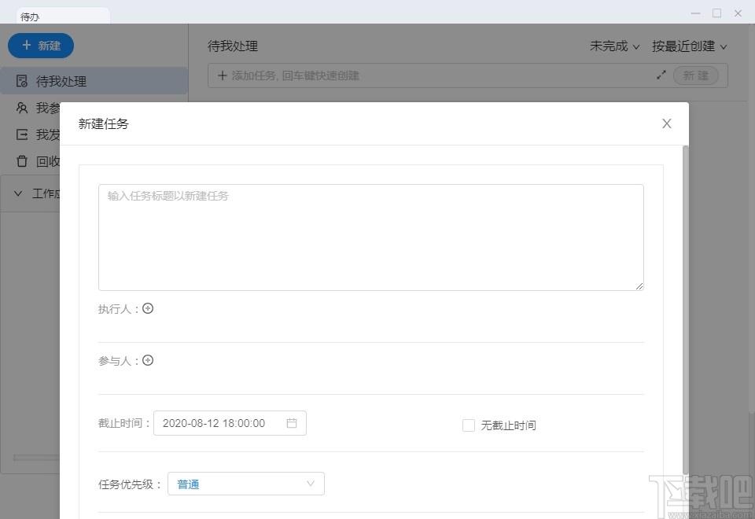755x519 pixels.
Task: Click the 我发起 sidebar icon
Action: coord(22,134)
